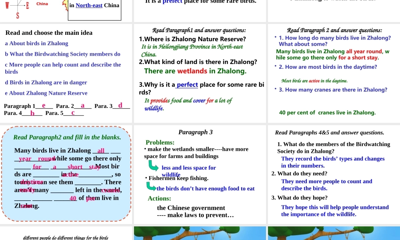This screenshot has width=400, height=240.
Task: Click the answer "They hope this will help people understand"
Action: [x=335, y=211]
